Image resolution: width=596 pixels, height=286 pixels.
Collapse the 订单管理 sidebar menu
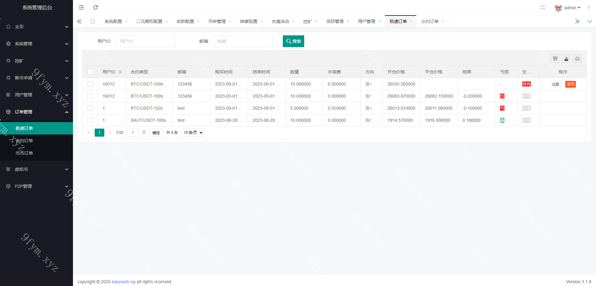36,112
